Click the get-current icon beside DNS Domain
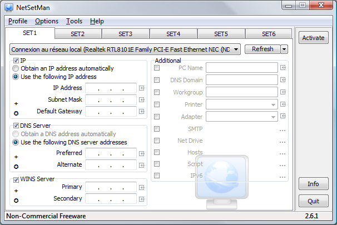 click(283, 80)
